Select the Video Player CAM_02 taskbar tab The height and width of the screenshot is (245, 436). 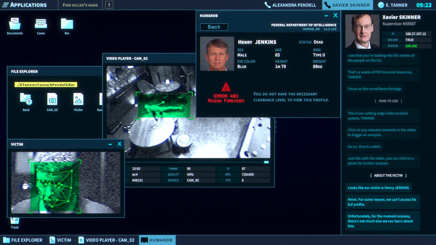pos(107,240)
